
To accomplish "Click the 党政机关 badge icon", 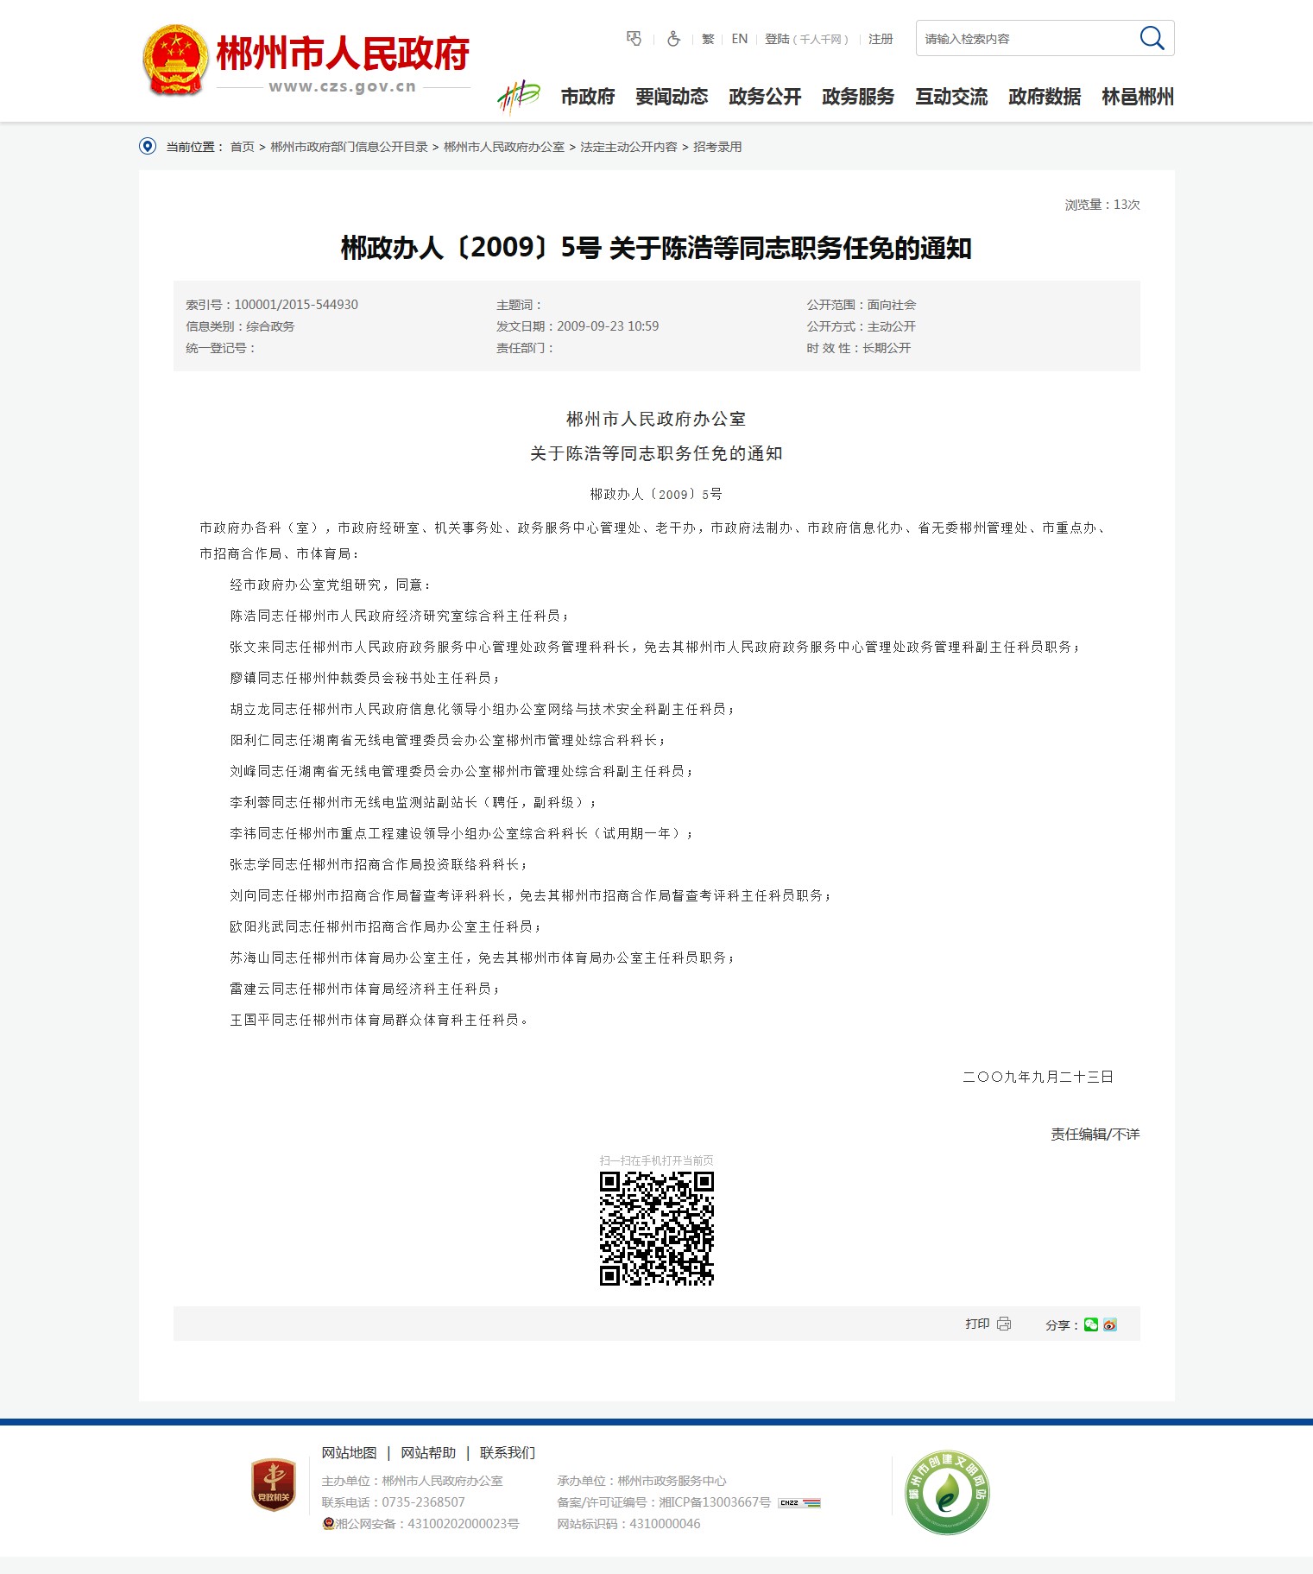I will 274,1484.
